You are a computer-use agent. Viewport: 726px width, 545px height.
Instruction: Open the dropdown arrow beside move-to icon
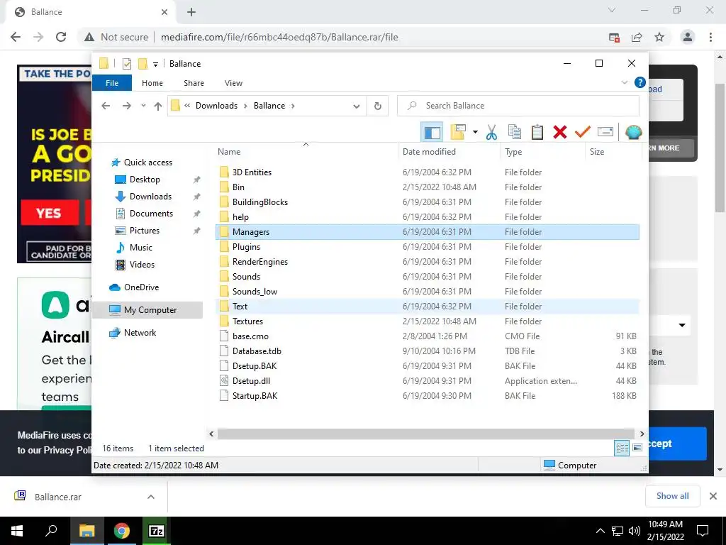pyautogui.click(x=475, y=133)
